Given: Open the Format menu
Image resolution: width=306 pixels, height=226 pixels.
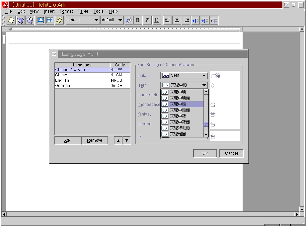Looking at the screenshot, I should (x=66, y=11).
